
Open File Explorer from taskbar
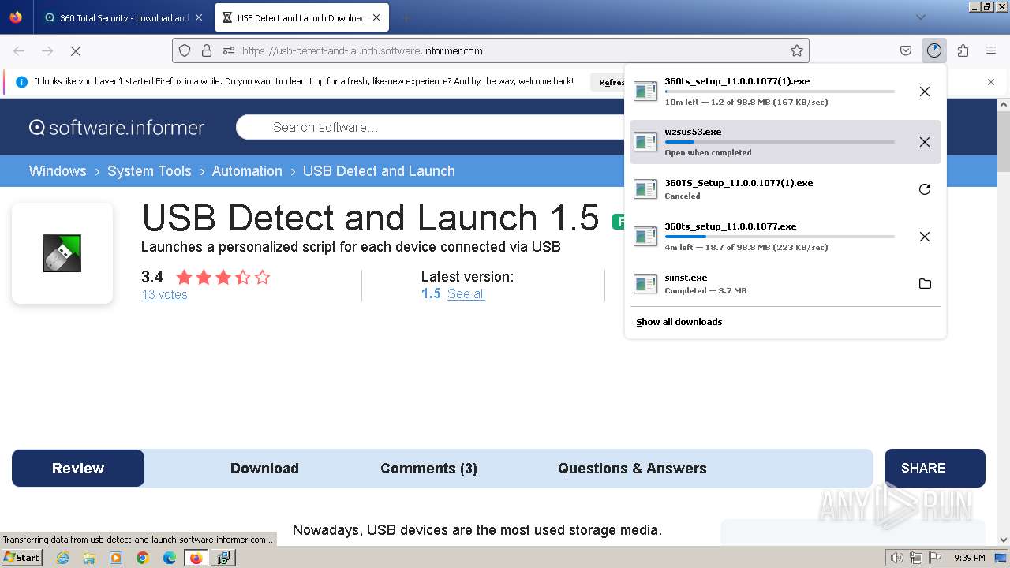pyautogui.click(x=89, y=558)
